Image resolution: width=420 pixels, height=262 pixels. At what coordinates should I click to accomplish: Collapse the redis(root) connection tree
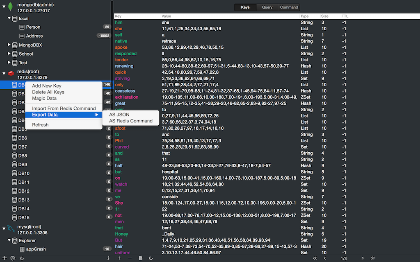4,74
